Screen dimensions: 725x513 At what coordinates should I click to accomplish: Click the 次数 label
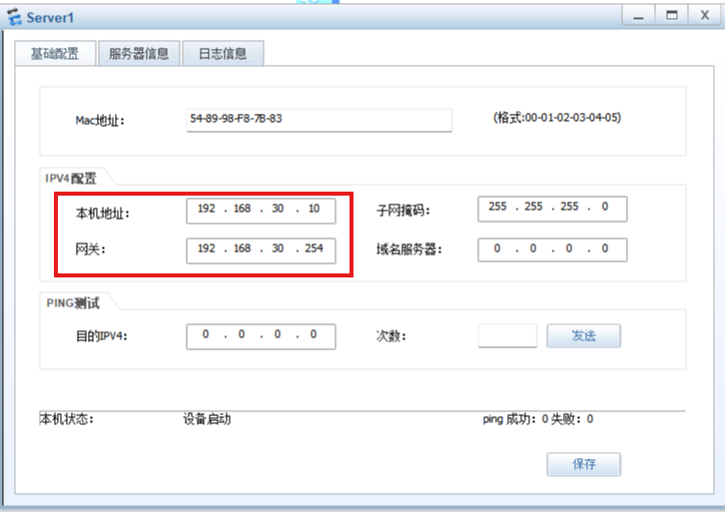click(390, 336)
